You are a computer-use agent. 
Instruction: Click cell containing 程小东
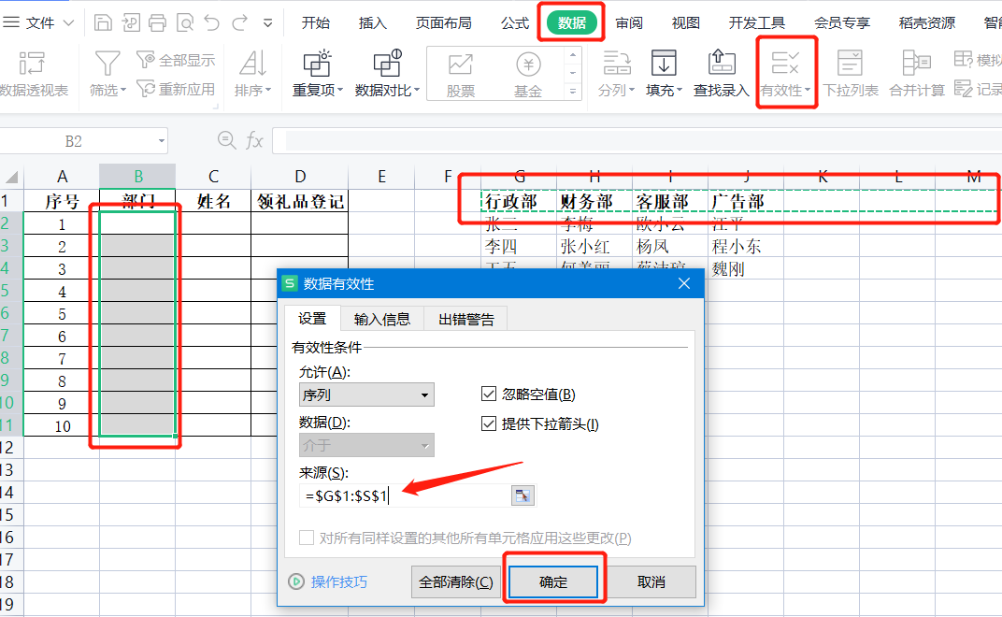(746, 246)
